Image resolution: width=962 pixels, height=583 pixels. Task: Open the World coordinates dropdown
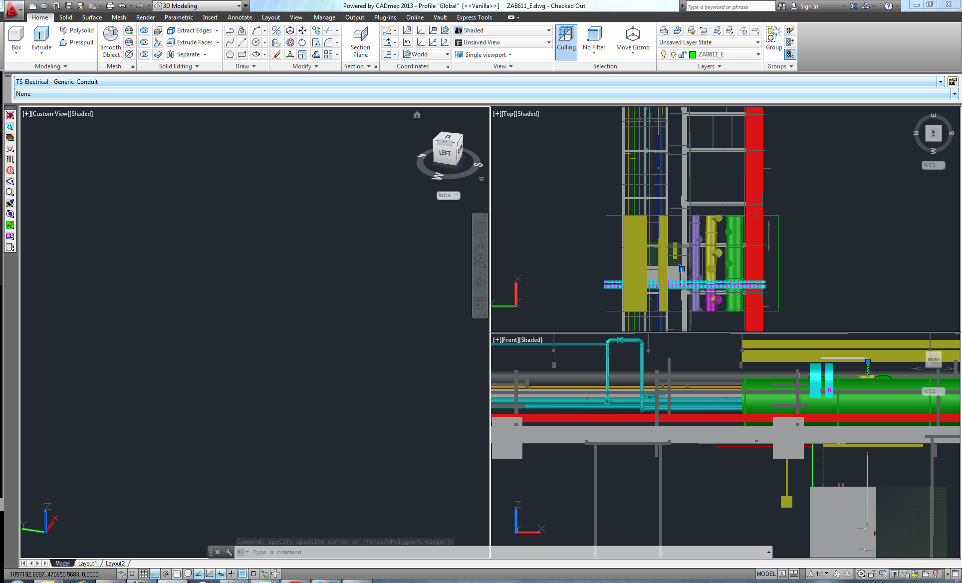426,54
